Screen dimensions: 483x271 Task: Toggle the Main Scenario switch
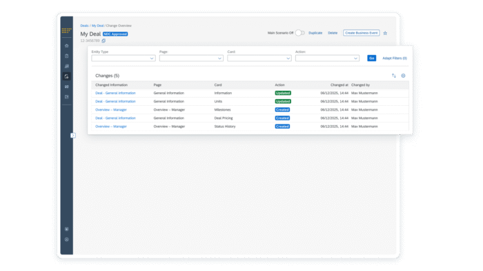click(x=299, y=33)
